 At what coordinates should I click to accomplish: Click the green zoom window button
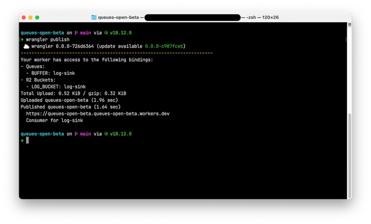click(37, 18)
